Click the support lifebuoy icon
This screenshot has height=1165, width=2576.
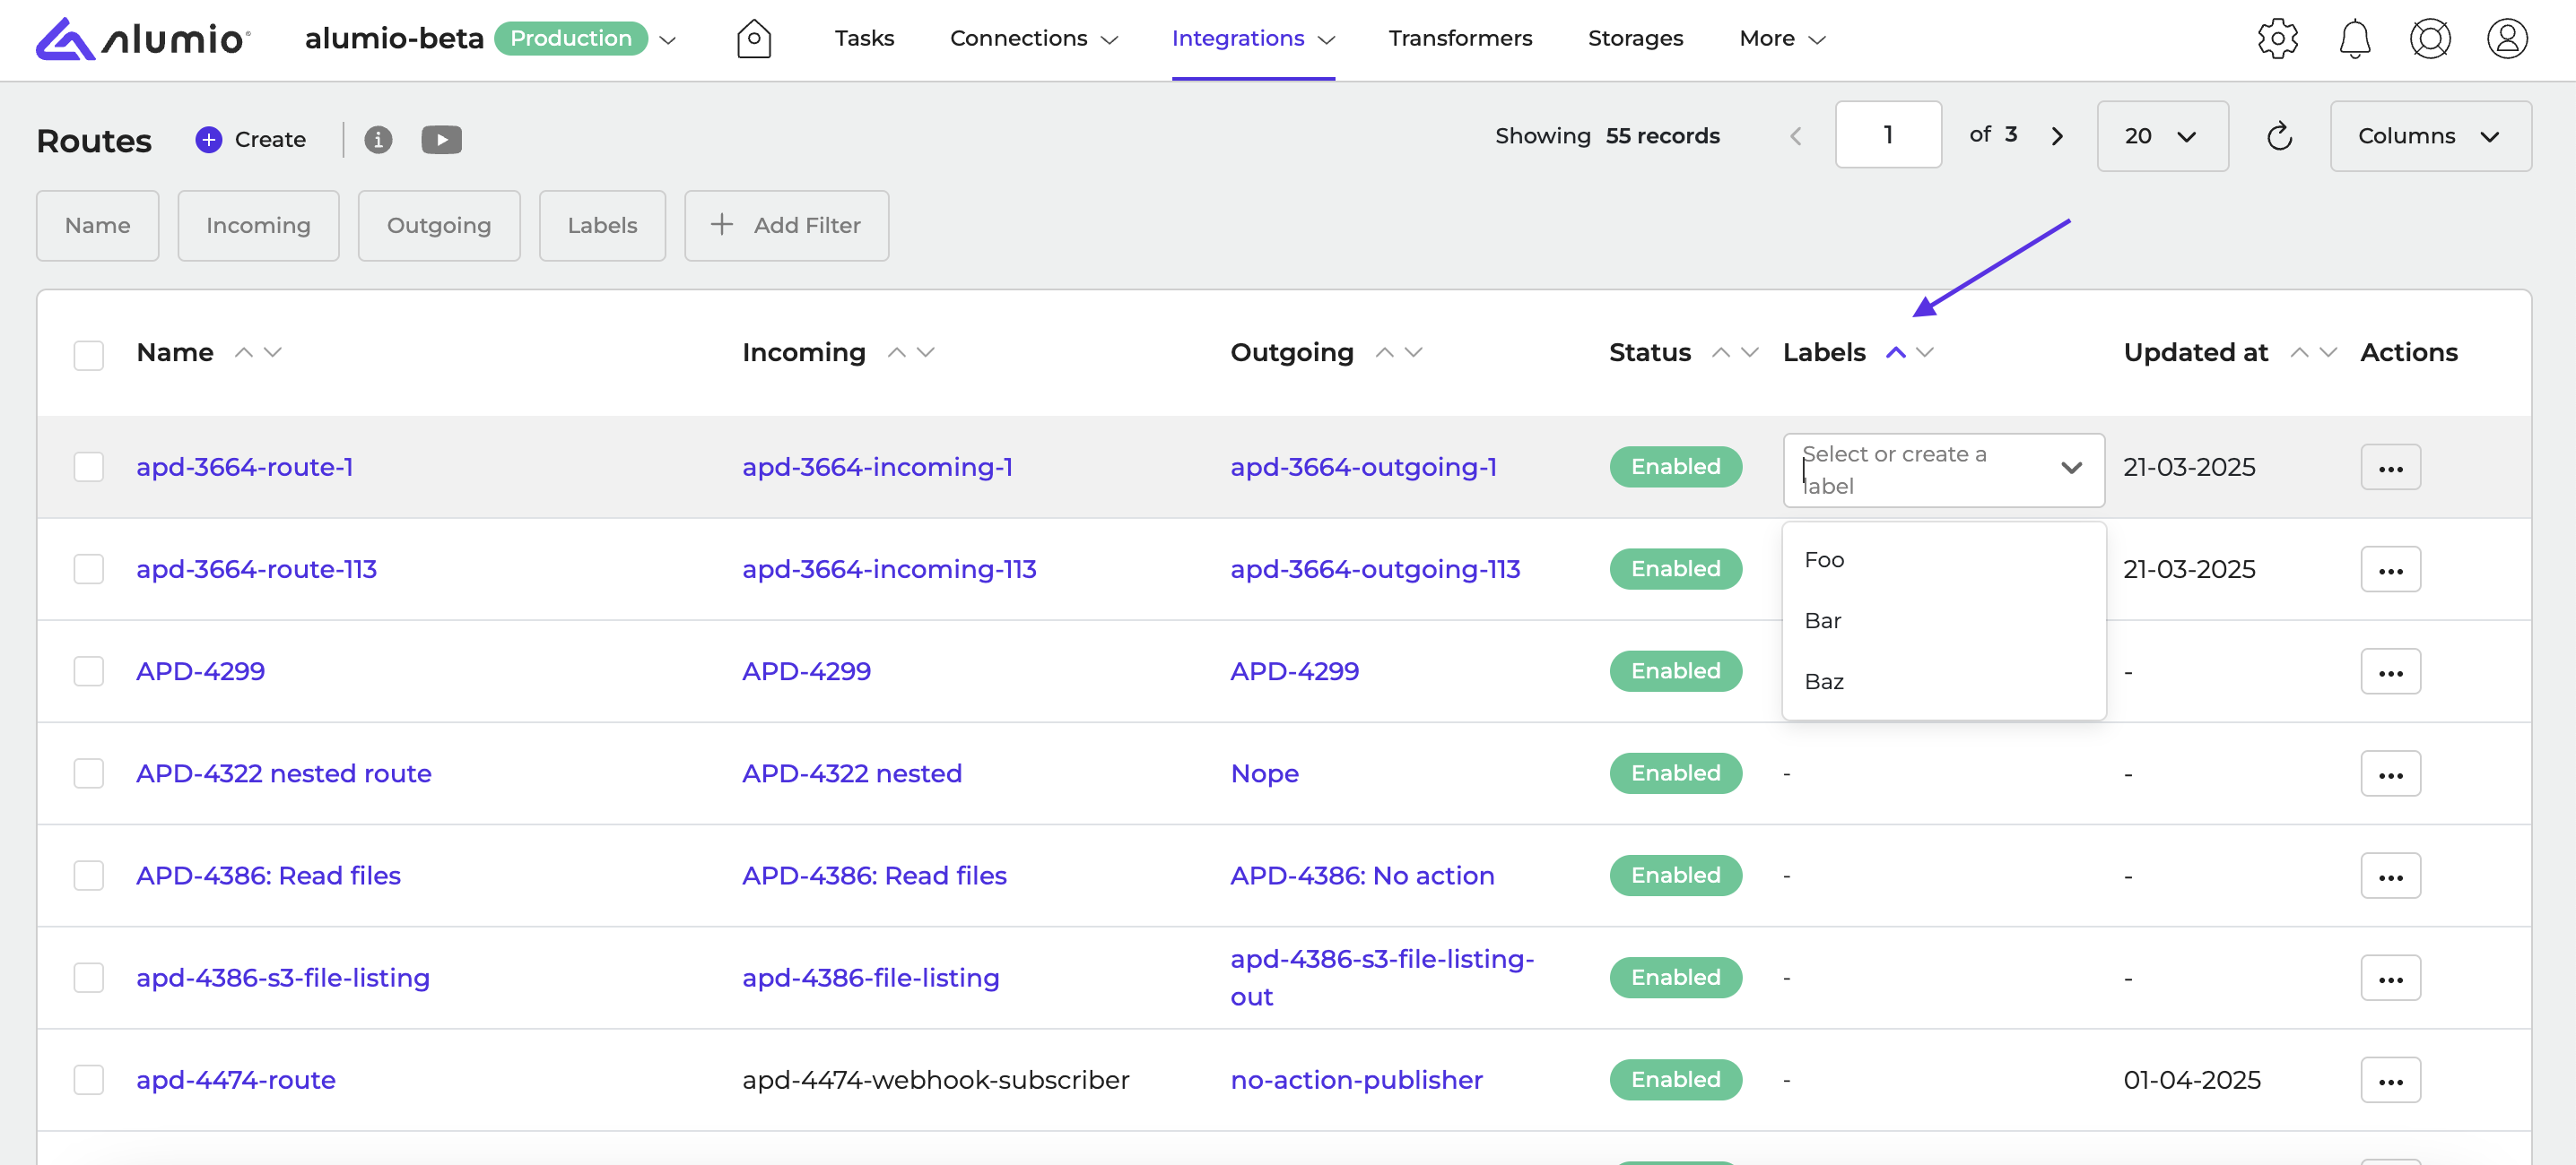[x=2429, y=39]
